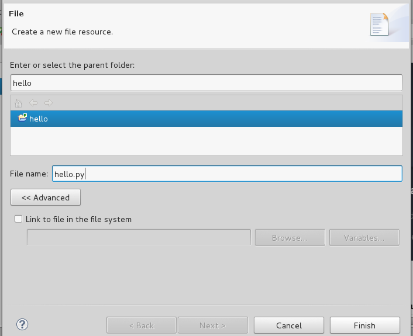Click the linked file path field
Screen dimensions: 413x336
click(x=139, y=237)
